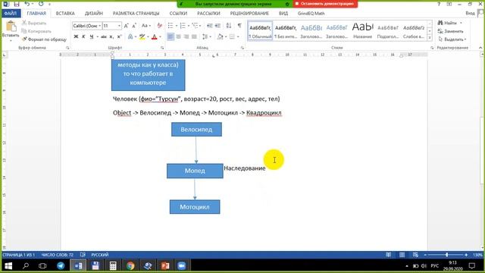Switch to the РАССЫЛКИ tab
Viewport: 485px width, 273px height.
[209, 14]
